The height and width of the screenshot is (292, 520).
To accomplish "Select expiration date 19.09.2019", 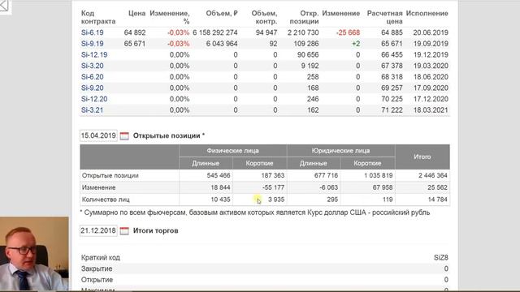I will coord(431,44).
